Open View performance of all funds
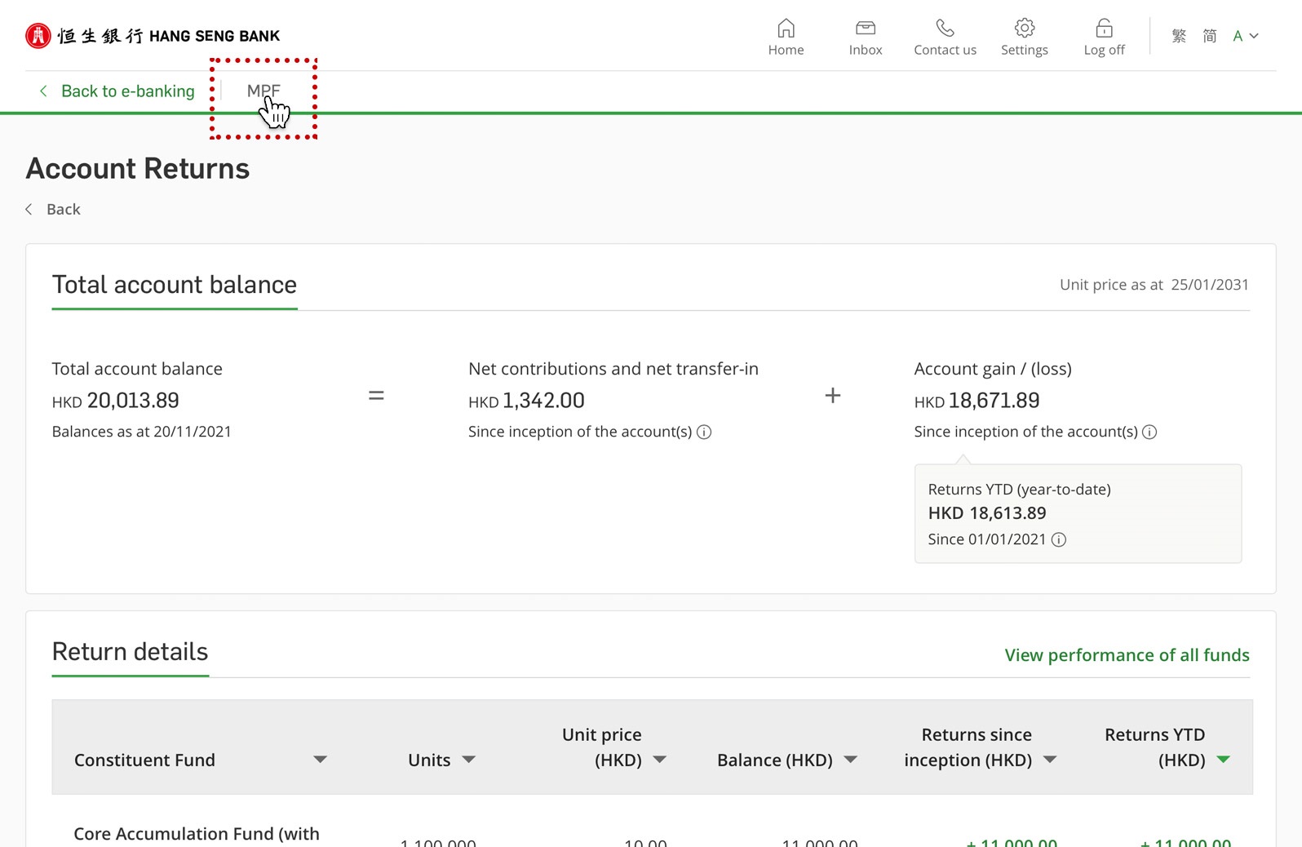Screen dimensions: 1302x847 point(1127,655)
